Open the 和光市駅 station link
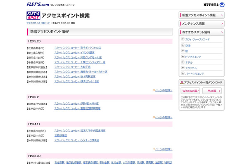The height and width of the screenshot is (165, 252). point(59,163)
